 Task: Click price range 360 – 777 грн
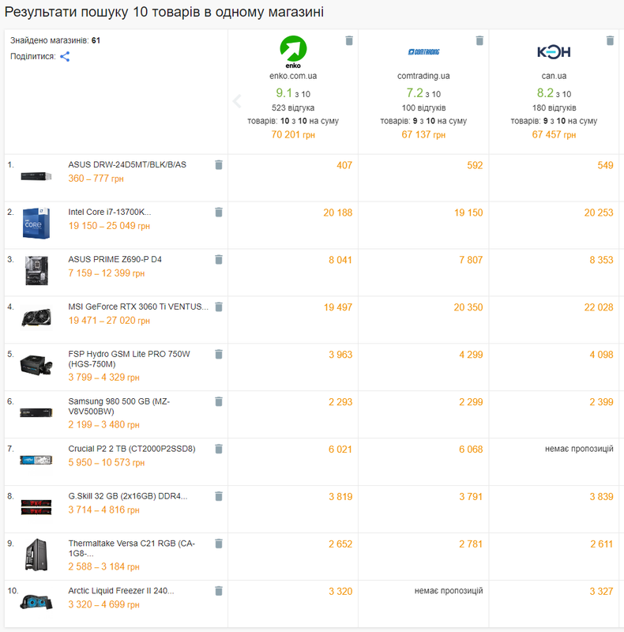(x=96, y=179)
